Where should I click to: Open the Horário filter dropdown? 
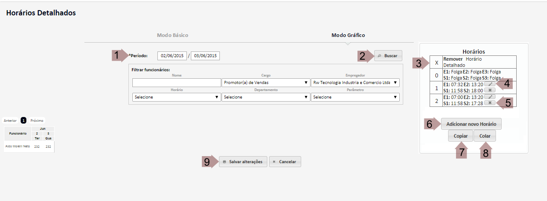(176, 97)
